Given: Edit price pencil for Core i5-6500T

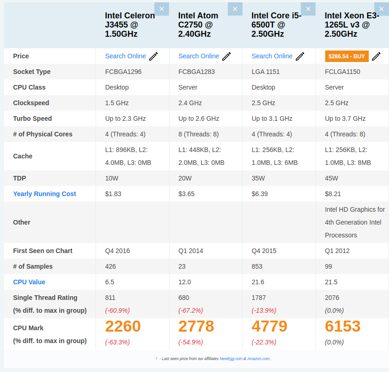Looking at the screenshot, I should tap(300, 56).
